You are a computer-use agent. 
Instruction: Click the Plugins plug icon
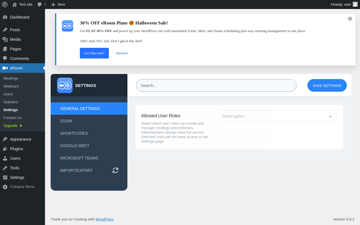pyautogui.click(x=5, y=149)
